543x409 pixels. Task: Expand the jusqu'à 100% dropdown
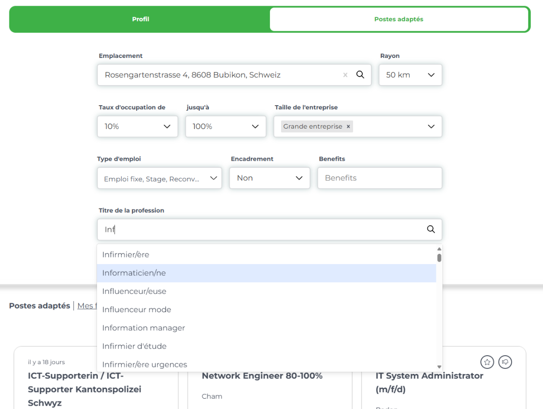coord(225,127)
